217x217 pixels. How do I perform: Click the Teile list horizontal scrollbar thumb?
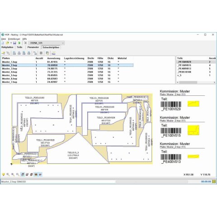pos(188,82)
